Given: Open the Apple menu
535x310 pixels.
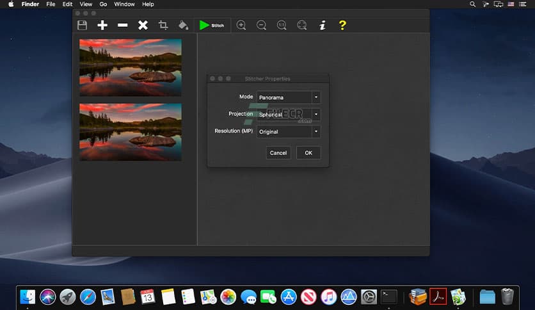Looking at the screenshot, I should click(11, 4).
